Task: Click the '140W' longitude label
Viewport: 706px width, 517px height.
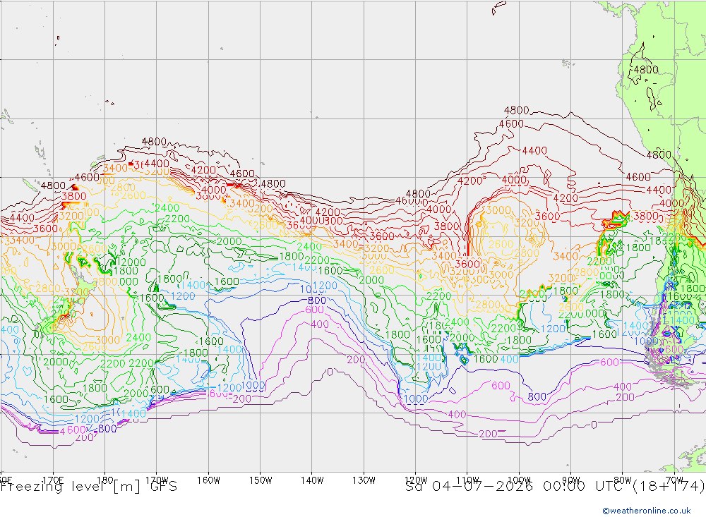Action: point(312,480)
